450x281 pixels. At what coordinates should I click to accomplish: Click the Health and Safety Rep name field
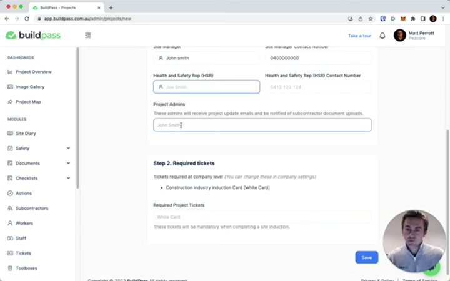click(x=207, y=87)
